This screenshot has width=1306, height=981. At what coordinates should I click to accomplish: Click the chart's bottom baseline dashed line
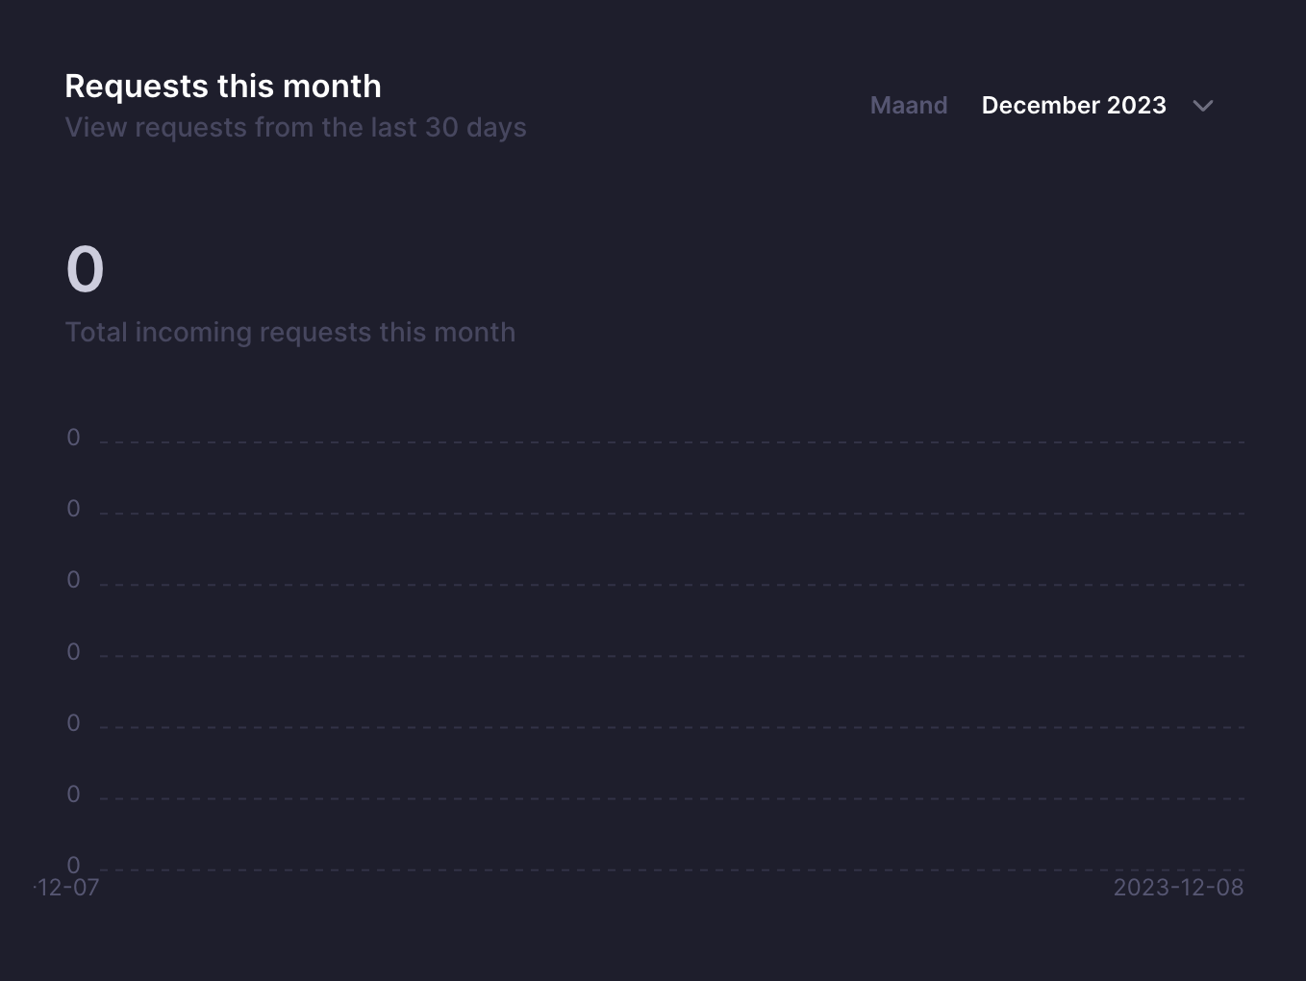click(672, 870)
